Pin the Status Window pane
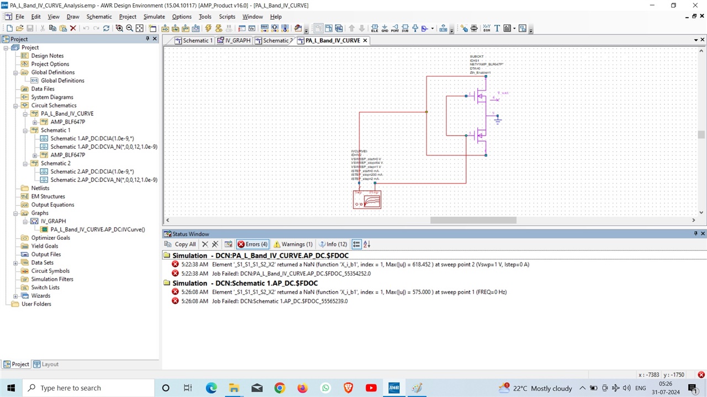707x397 pixels. point(695,234)
